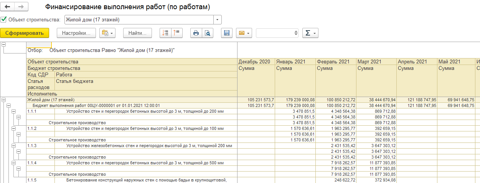Click the value 105 231 573,7 in Жилой дом row
The width and height of the screenshot is (480, 183).
click(x=261, y=100)
